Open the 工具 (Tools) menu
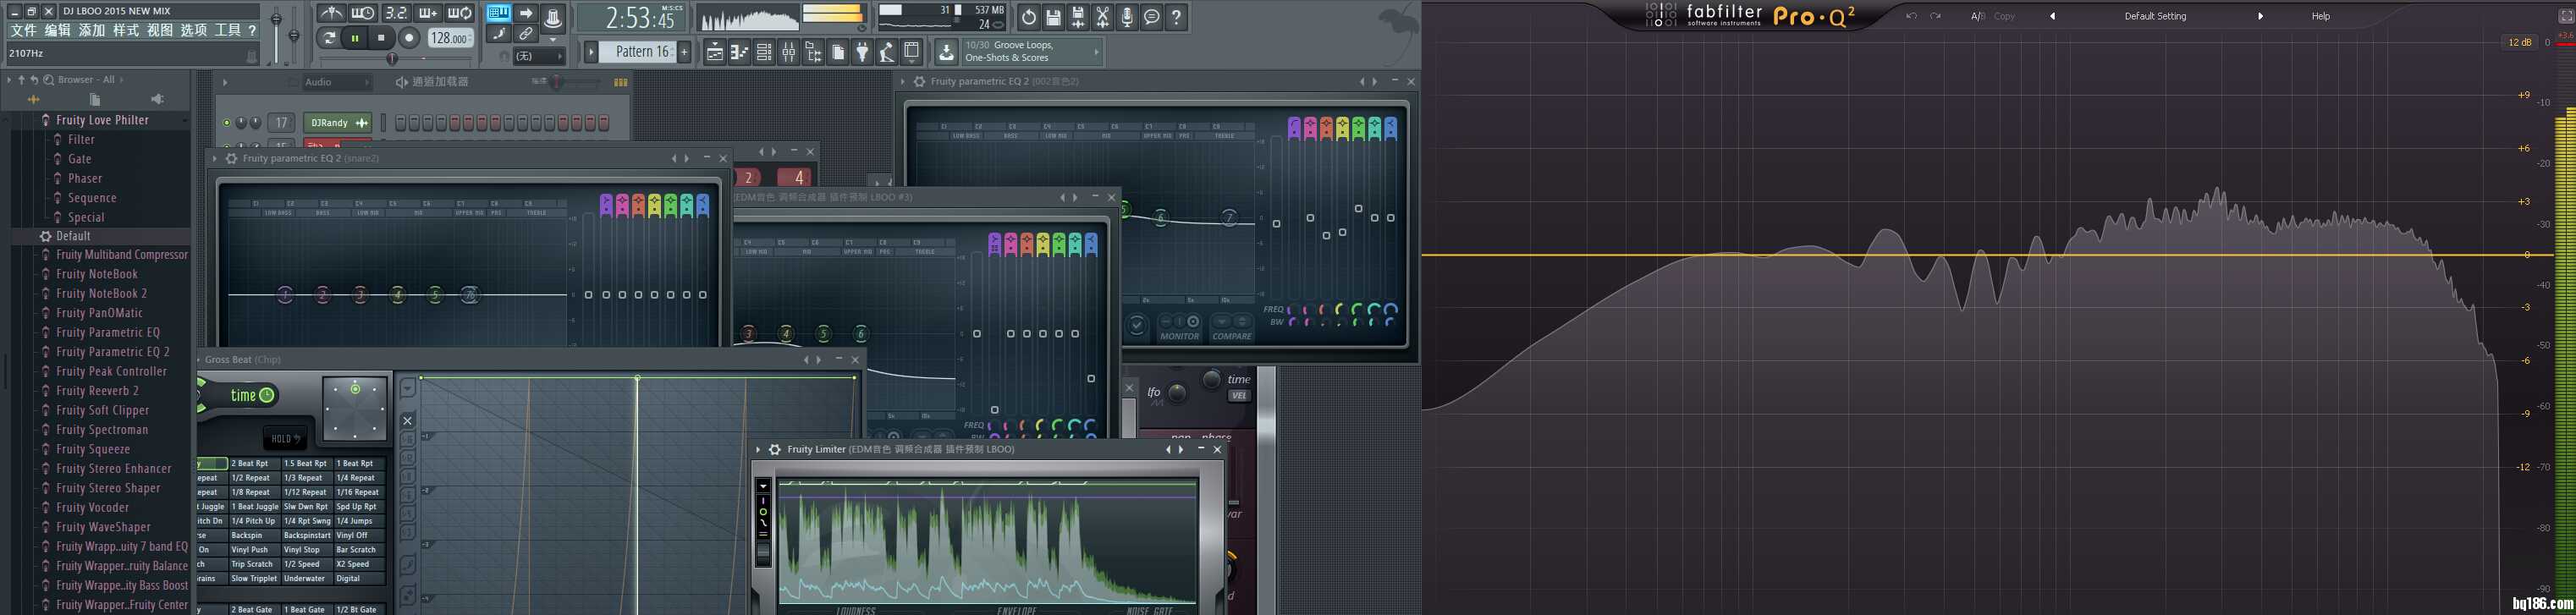The width and height of the screenshot is (2576, 615). [x=228, y=30]
